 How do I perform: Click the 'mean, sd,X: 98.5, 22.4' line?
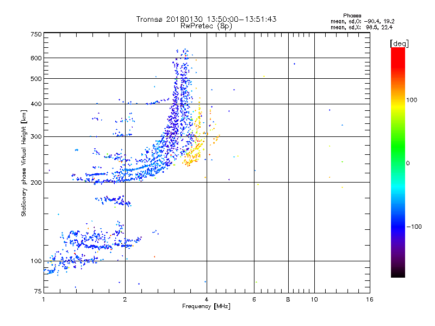(362, 27)
